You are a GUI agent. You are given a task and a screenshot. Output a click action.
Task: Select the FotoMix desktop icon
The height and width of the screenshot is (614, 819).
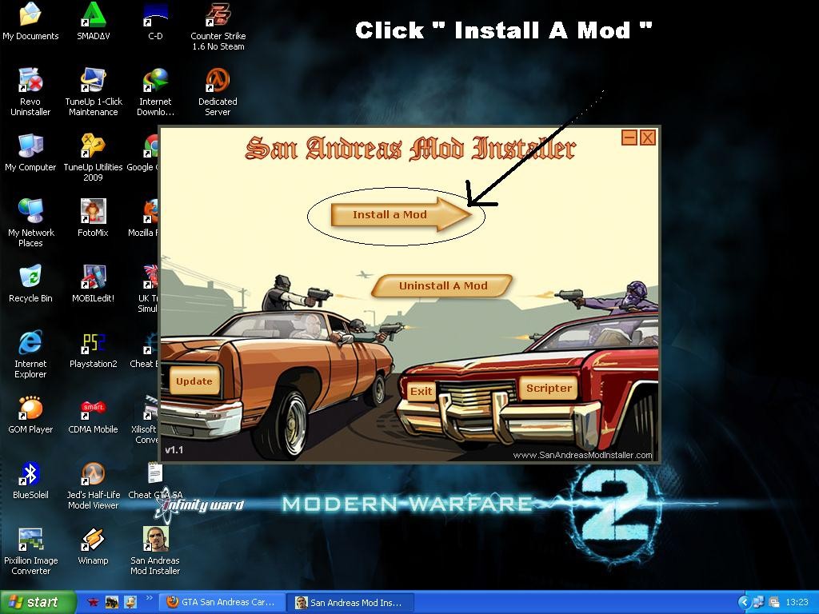click(x=93, y=217)
